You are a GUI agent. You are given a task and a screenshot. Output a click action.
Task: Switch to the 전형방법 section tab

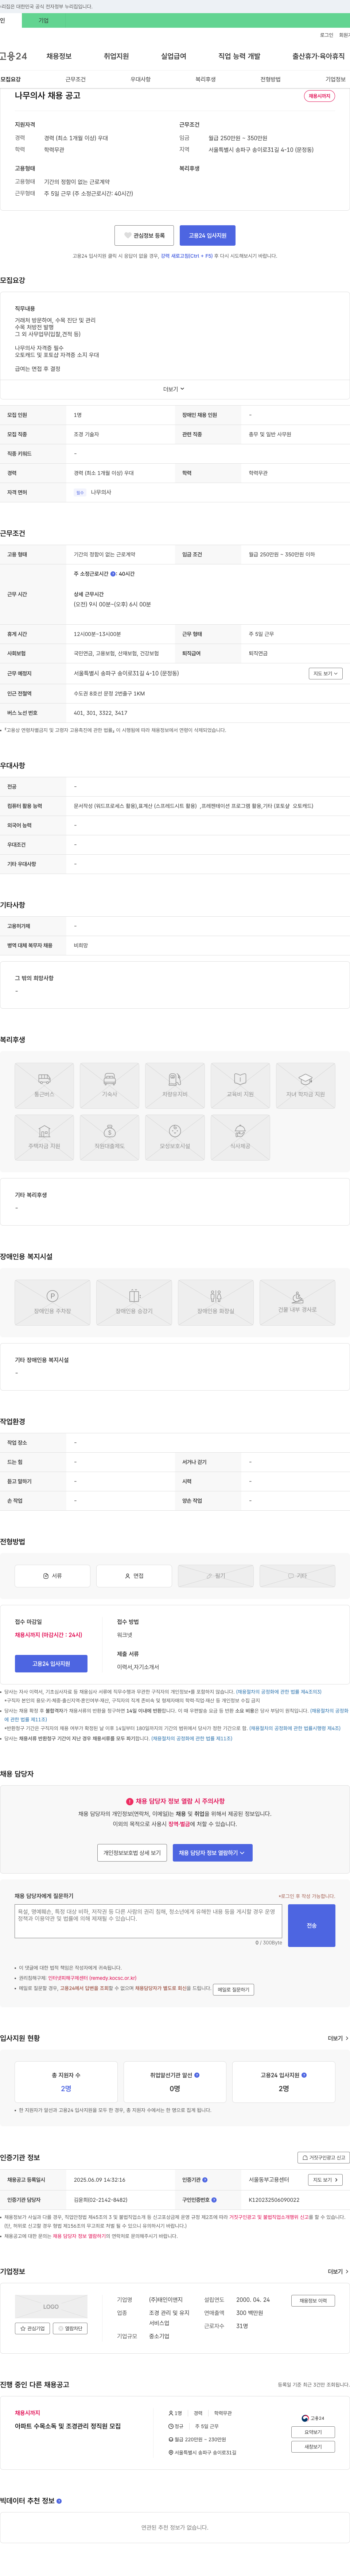click(270, 79)
